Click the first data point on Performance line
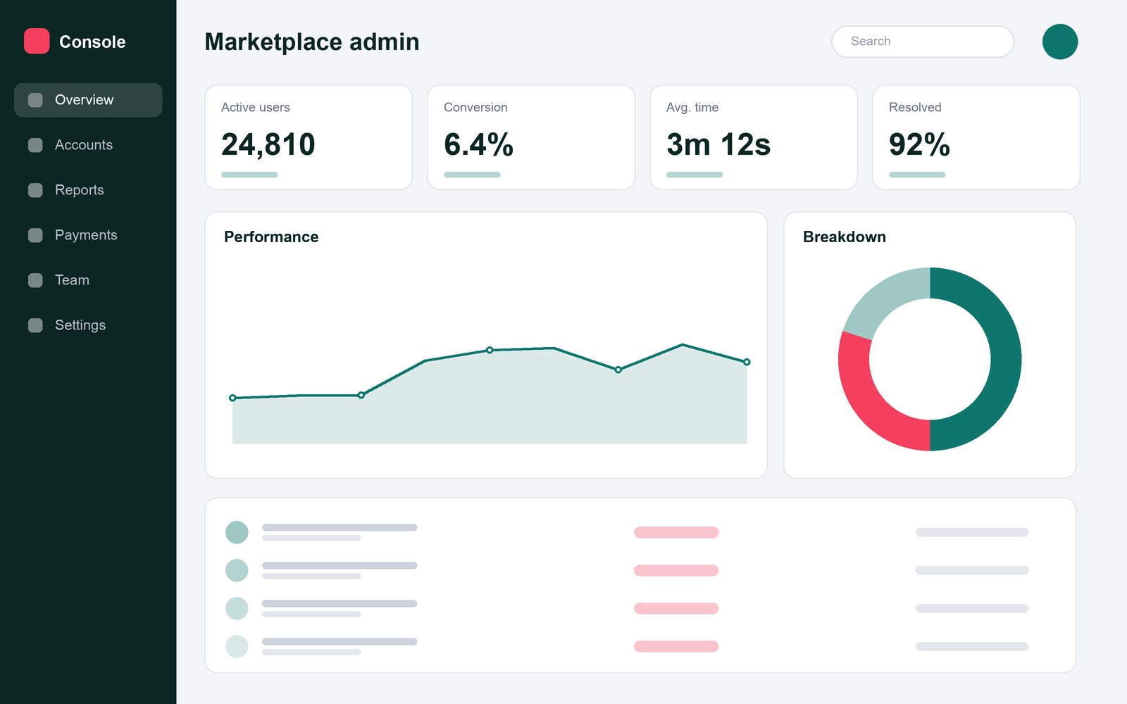 pos(232,398)
